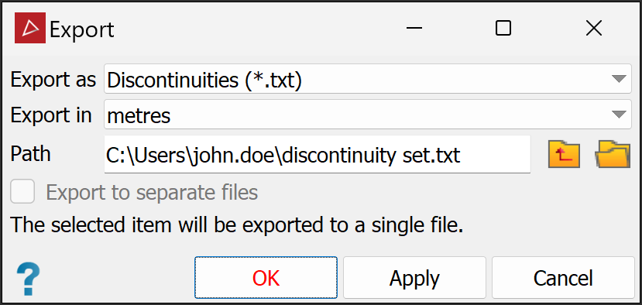Screen dimensions: 642x305
Task: Click the Apply button
Action: coord(414,278)
